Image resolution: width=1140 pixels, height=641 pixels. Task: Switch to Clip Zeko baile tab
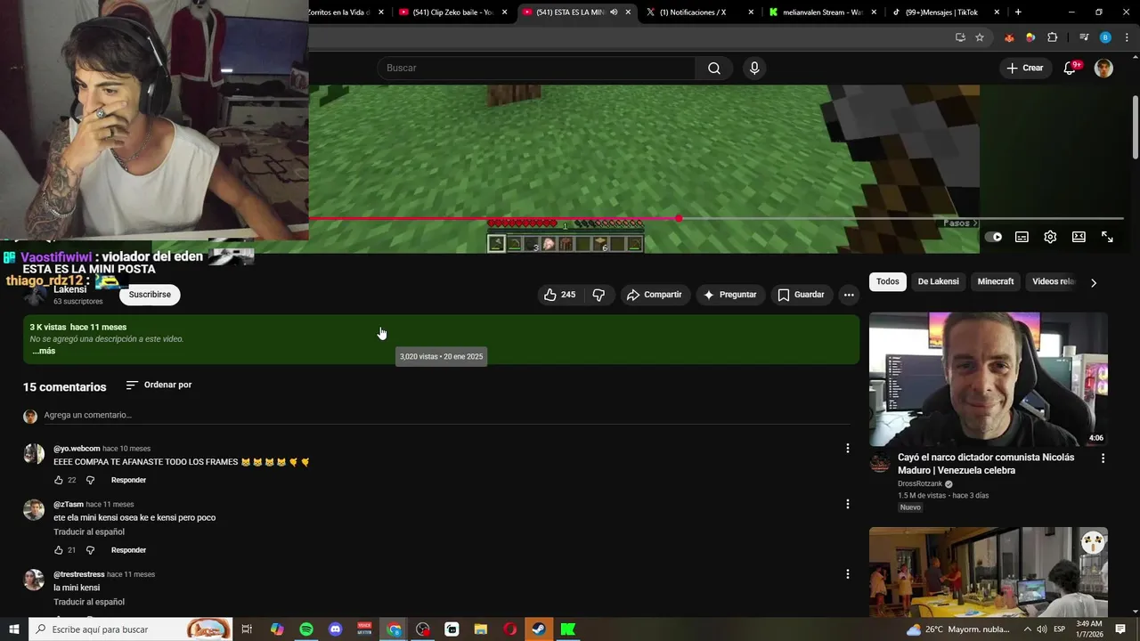pyautogui.click(x=454, y=12)
